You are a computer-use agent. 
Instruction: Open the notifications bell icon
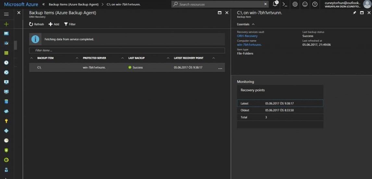click(275, 4)
